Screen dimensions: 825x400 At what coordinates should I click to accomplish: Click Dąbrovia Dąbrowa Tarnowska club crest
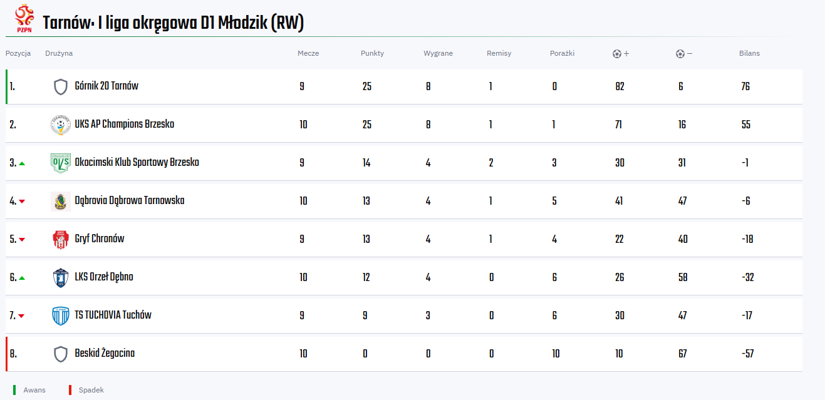tap(61, 201)
